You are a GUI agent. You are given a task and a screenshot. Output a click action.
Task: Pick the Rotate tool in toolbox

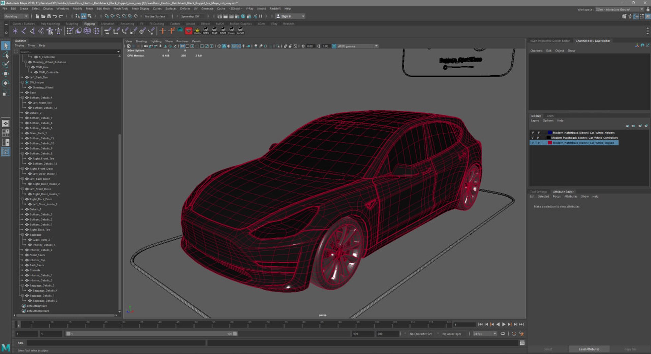6,83
